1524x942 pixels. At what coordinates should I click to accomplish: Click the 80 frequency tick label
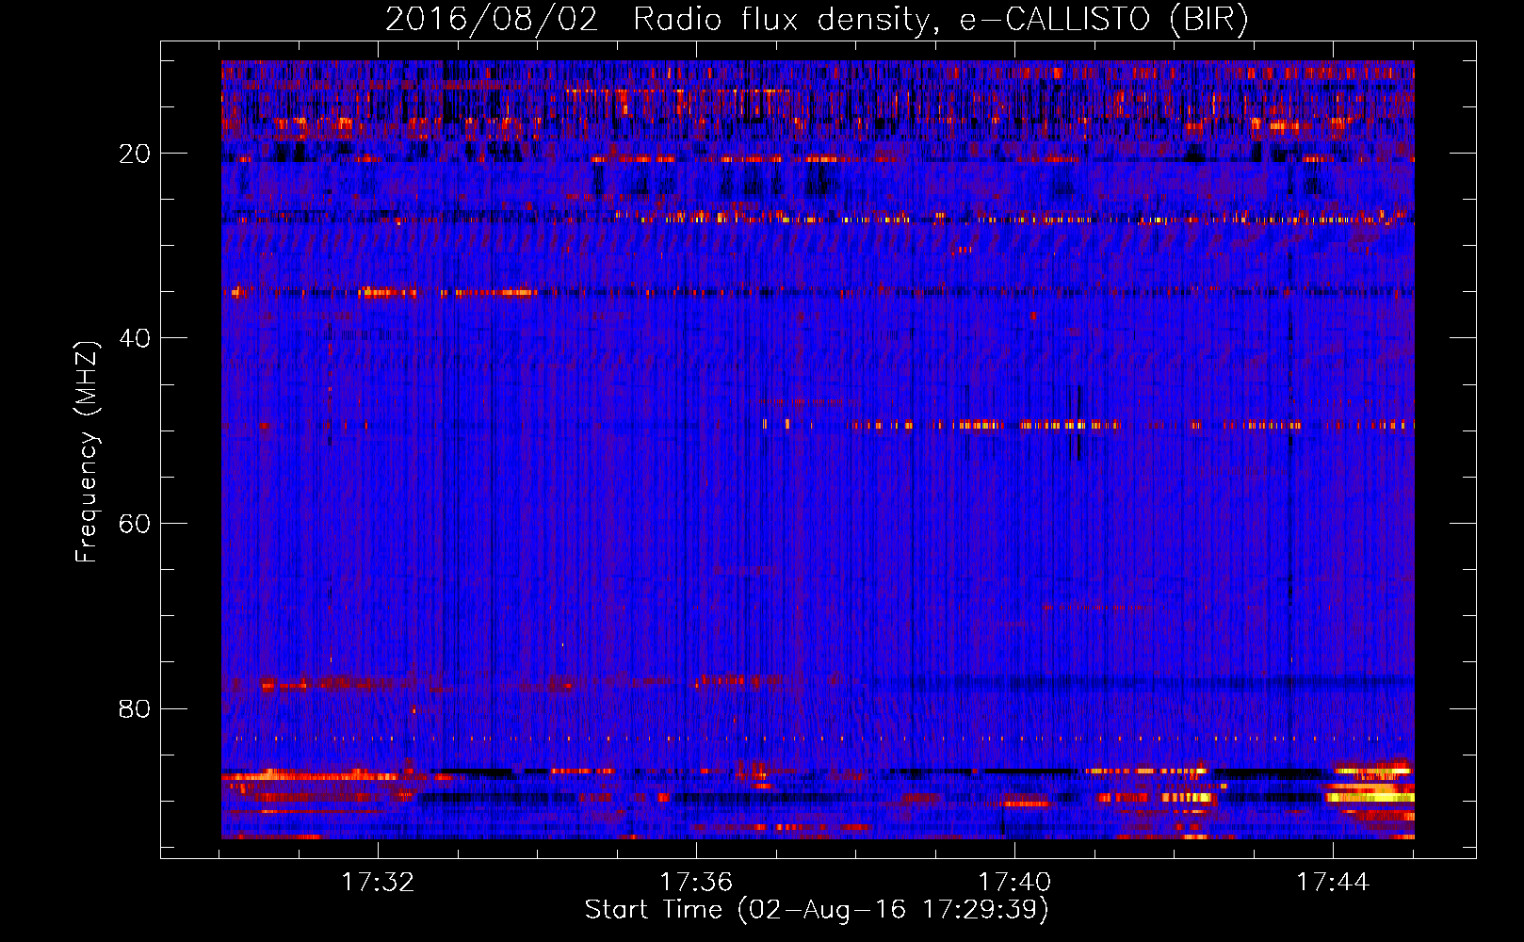[136, 708]
